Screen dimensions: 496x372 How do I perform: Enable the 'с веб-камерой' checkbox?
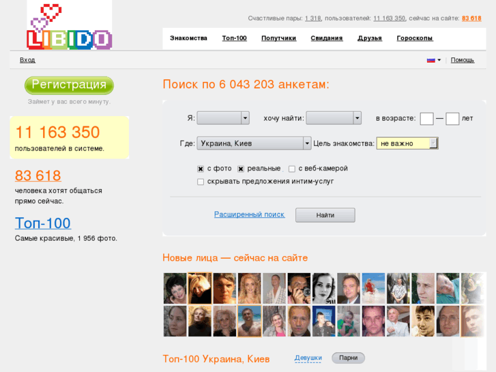tap(292, 169)
